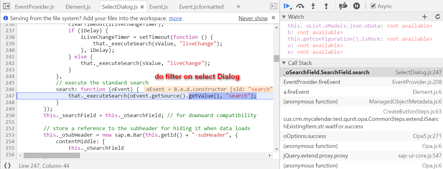Screen dimensions: 443x169
Task: Select the SelectDialog.js tab
Action: pyautogui.click(x=120, y=7)
